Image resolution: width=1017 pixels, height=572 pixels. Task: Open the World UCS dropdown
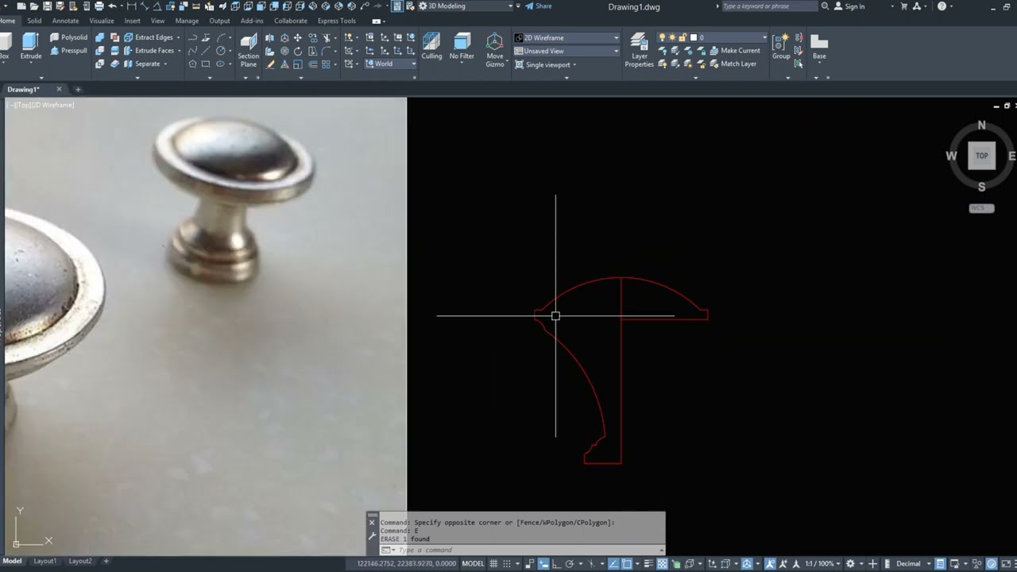[x=390, y=64]
